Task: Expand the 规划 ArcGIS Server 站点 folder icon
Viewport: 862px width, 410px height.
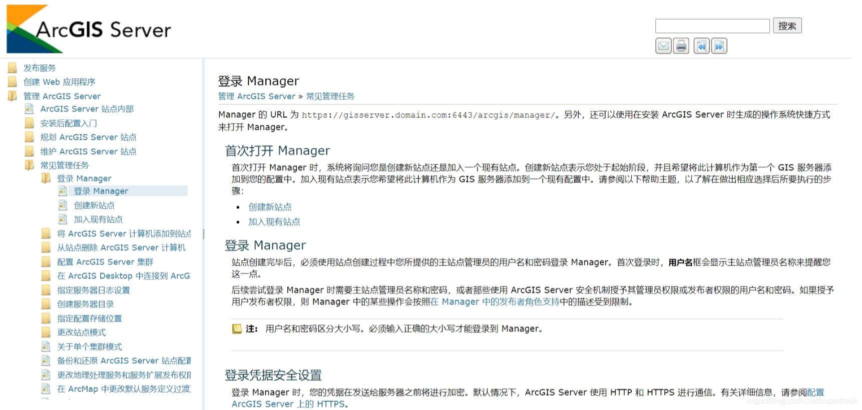Action: click(x=30, y=137)
